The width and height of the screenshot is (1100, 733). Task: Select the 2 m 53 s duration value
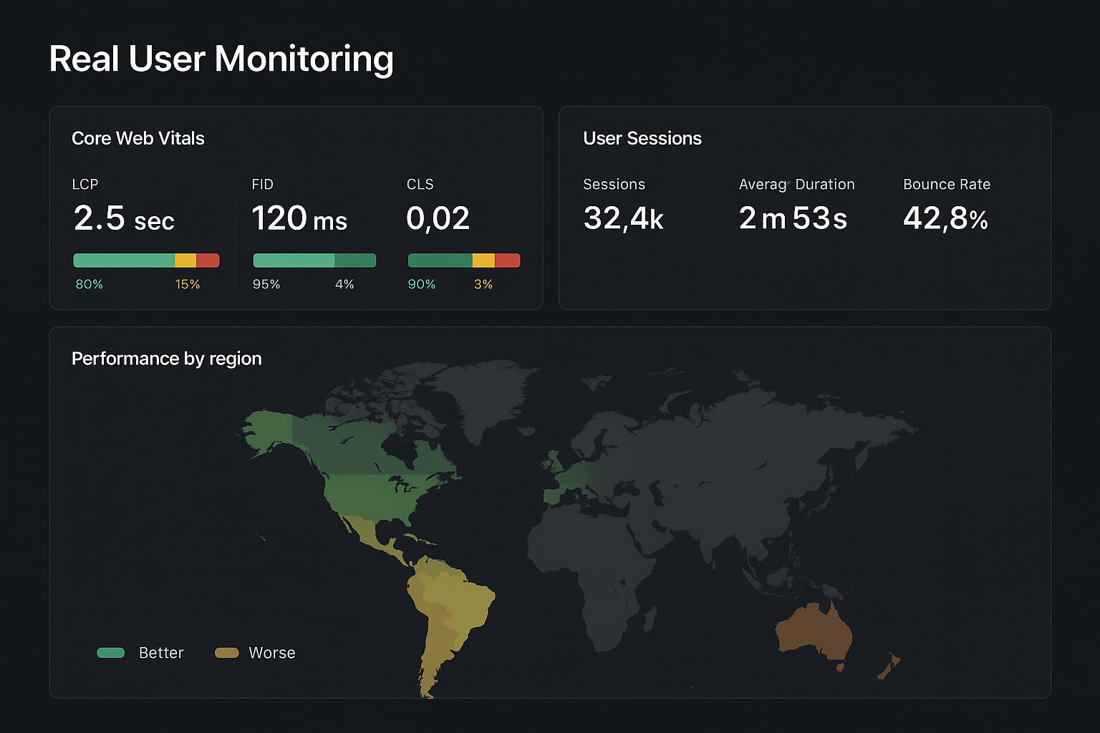[793, 218]
